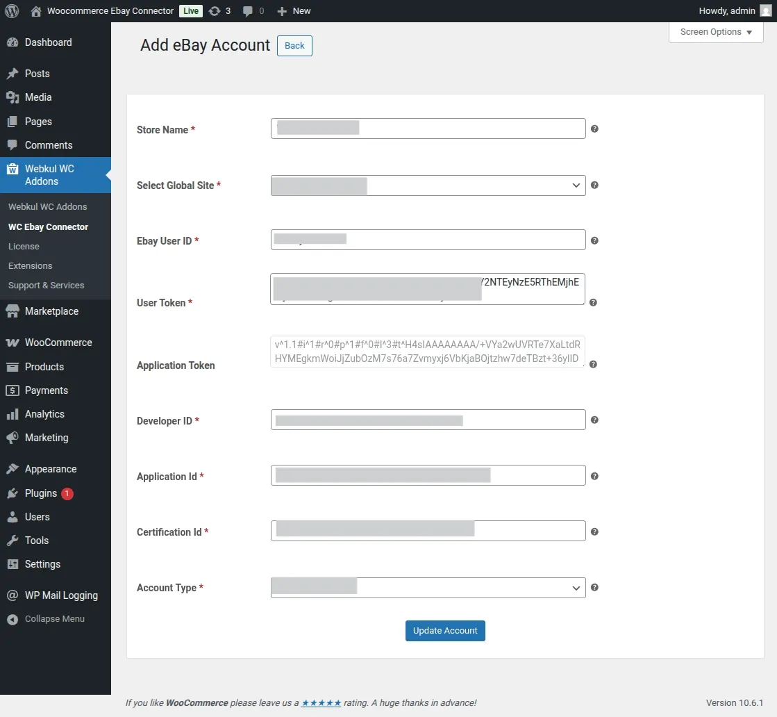Click help icon next to Select Global Site

[594, 185]
